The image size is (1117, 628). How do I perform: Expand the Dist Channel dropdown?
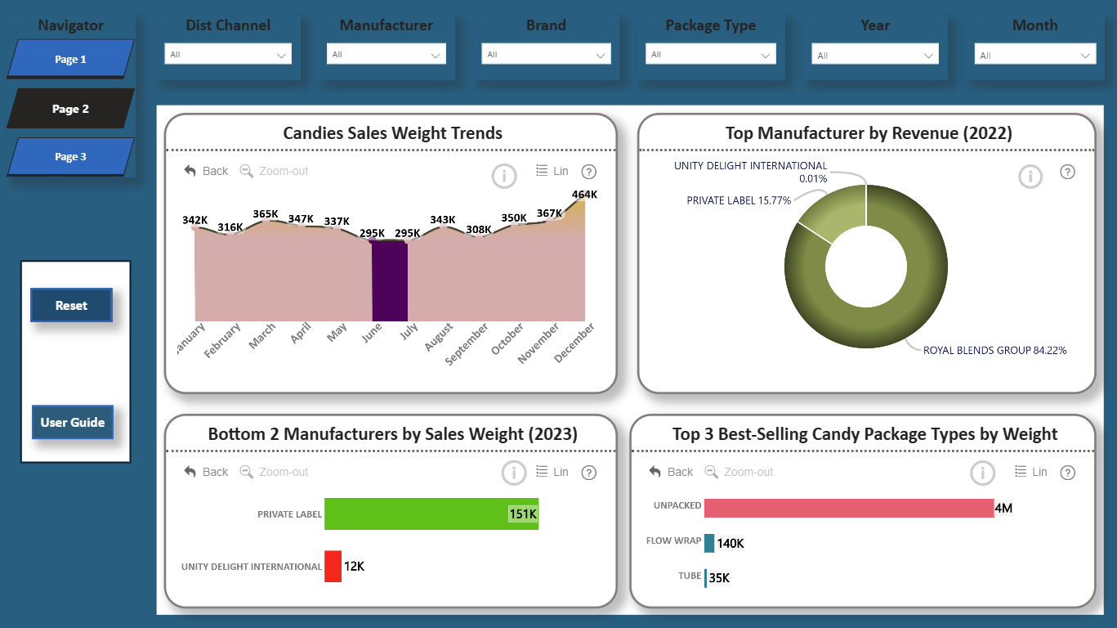click(228, 54)
